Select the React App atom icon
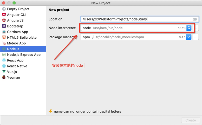This screenshot has width=202, height=125. click(x=4, y=60)
